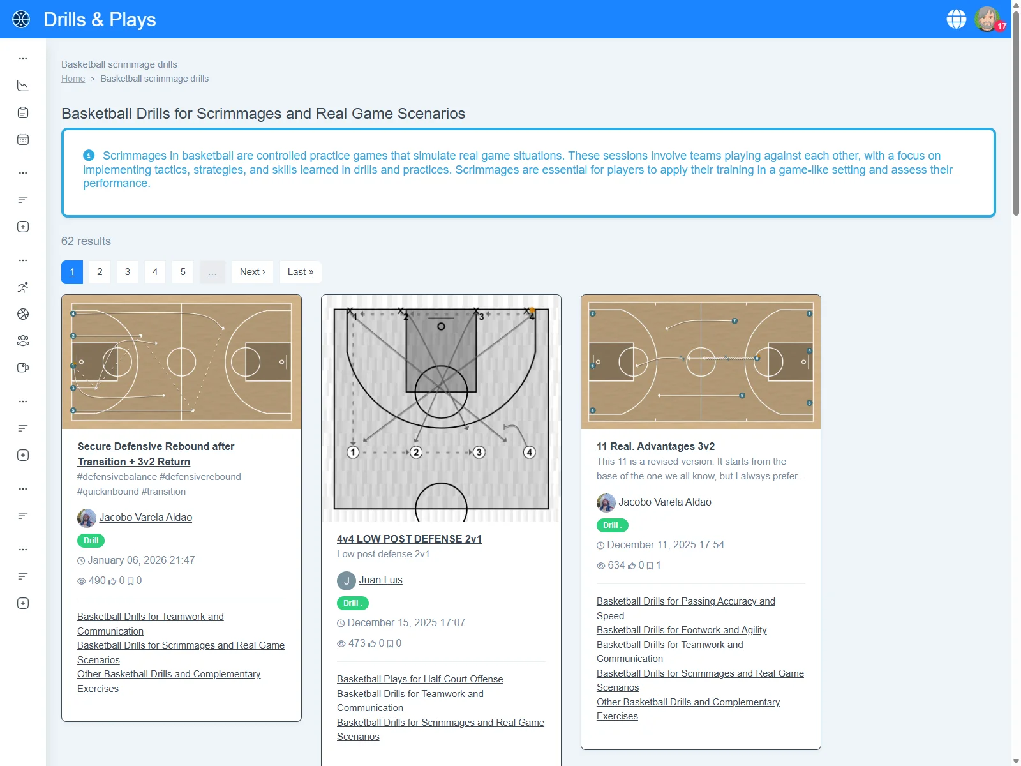The width and height of the screenshot is (1021, 766).
Task: Click the clipboard icon in sidebar
Action: (23, 113)
